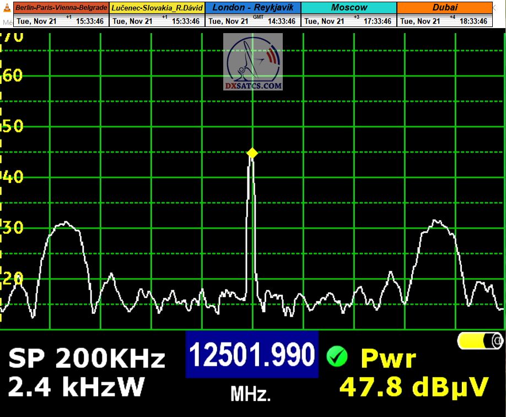Click the 50 level axis label
Screen dimensions: 506x417
[12, 126]
